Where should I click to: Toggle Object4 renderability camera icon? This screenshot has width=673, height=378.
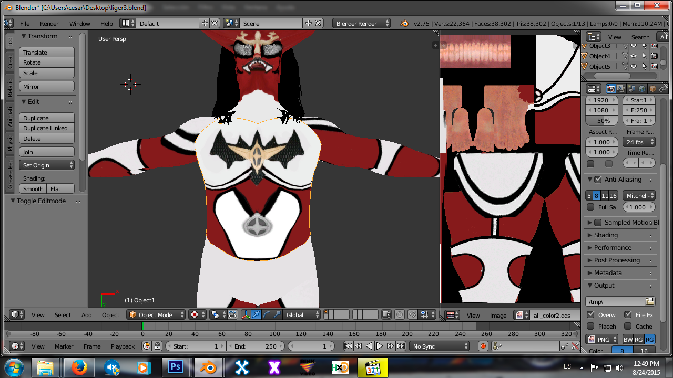pos(654,56)
